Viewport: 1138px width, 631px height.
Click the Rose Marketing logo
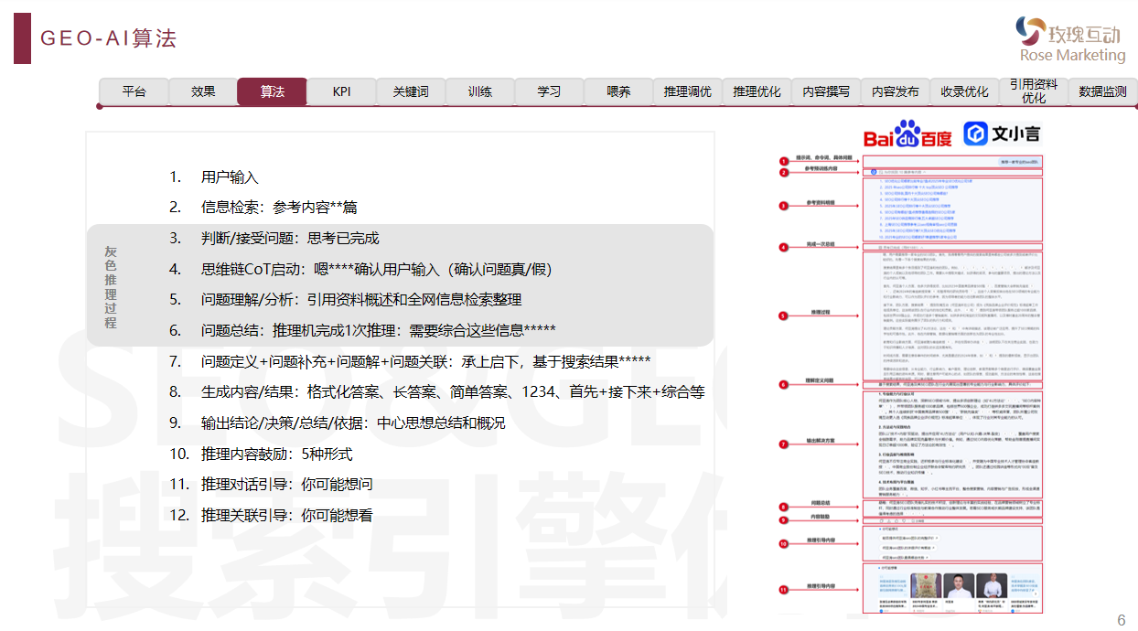tap(1072, 39)
